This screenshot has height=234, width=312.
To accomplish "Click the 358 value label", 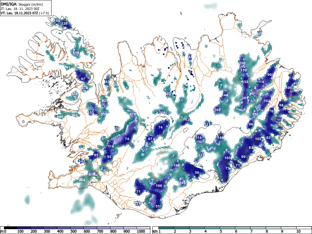I will [75, 94].
